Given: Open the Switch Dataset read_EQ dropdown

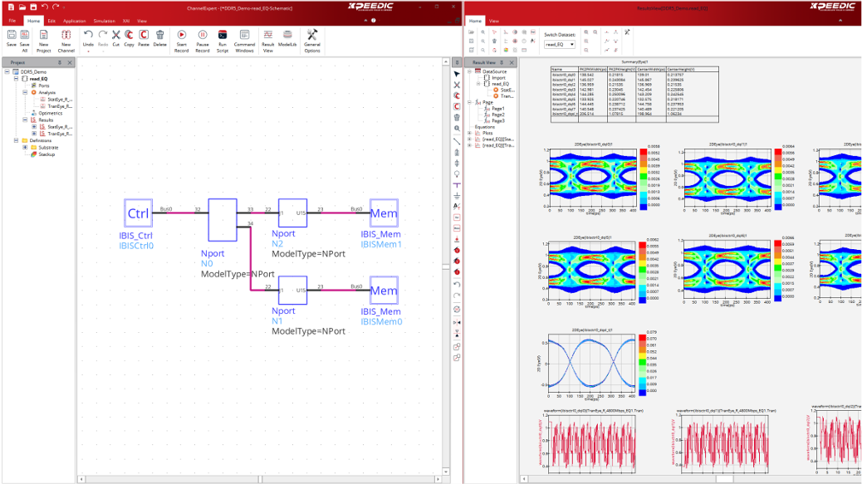Looking at the screenshot, I should pos(560,44).
